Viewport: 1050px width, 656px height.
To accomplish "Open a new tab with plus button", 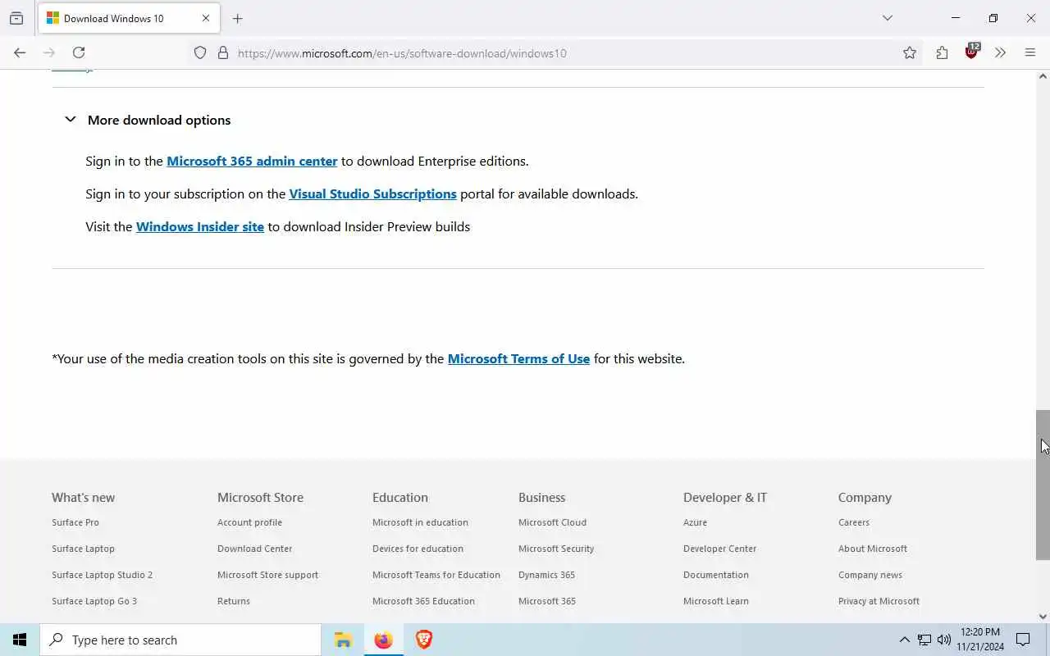I will pyautogui.click(x=237, y=18).
